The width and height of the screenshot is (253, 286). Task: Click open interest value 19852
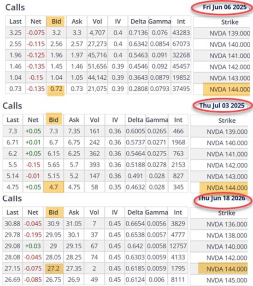point(181,77)
